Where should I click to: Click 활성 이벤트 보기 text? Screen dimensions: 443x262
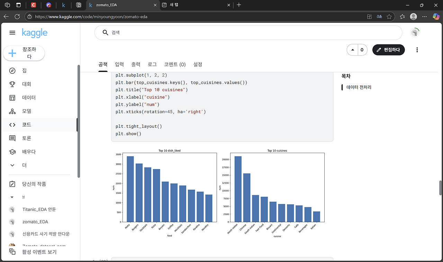click(x=39, y=252)
